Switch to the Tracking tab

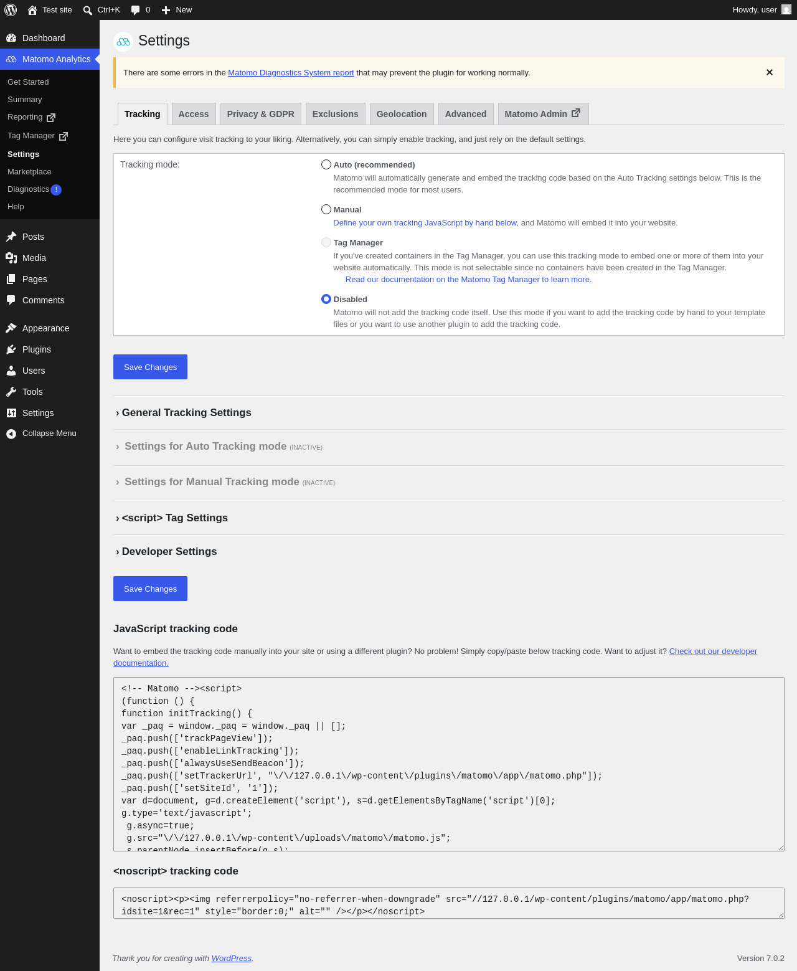coord(143,114)
